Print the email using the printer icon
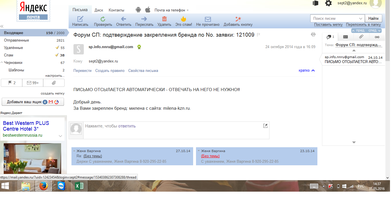 pos(313,35)
